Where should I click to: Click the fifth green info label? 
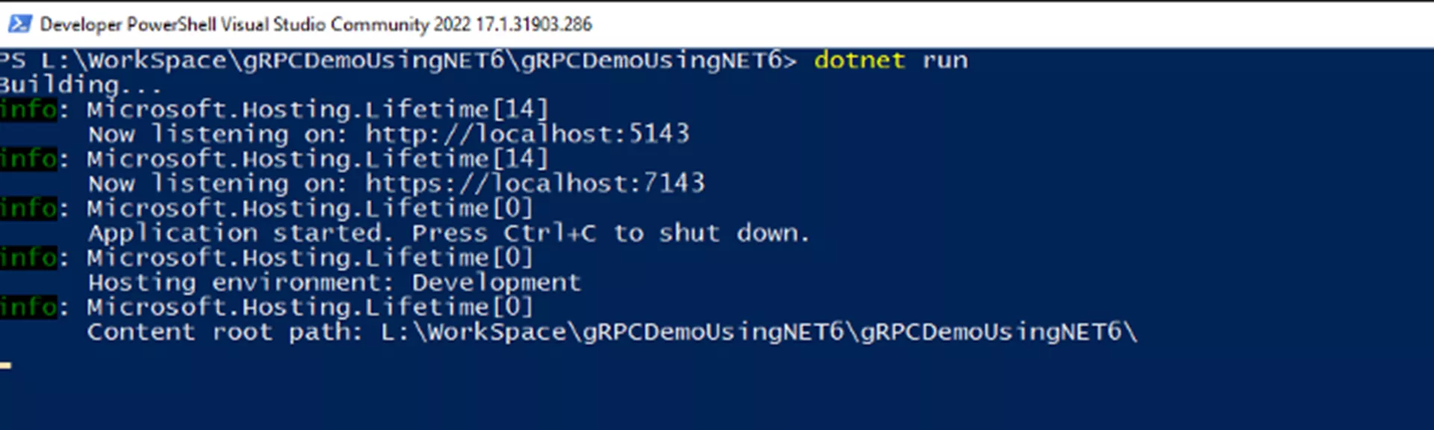click(28, 307)
